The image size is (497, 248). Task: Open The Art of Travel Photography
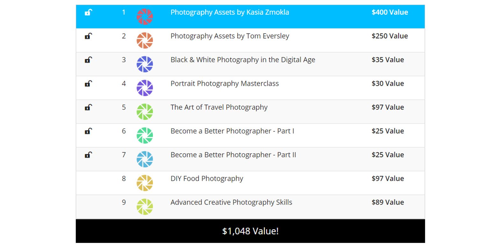pyautogui.click(x=219, y=107)
